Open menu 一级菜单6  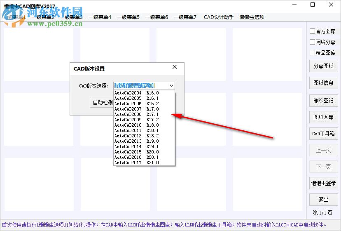point(157,17)
